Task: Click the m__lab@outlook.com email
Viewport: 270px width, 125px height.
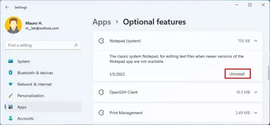Action: pyautogui.click(x=42, y=28)
